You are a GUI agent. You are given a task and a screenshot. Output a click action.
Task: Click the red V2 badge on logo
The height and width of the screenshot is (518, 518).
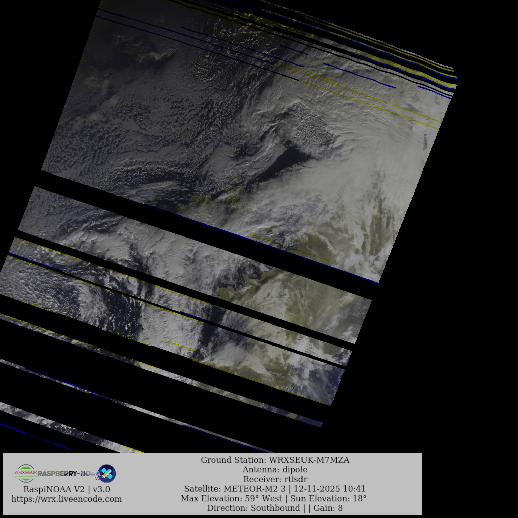coord(98,478)
